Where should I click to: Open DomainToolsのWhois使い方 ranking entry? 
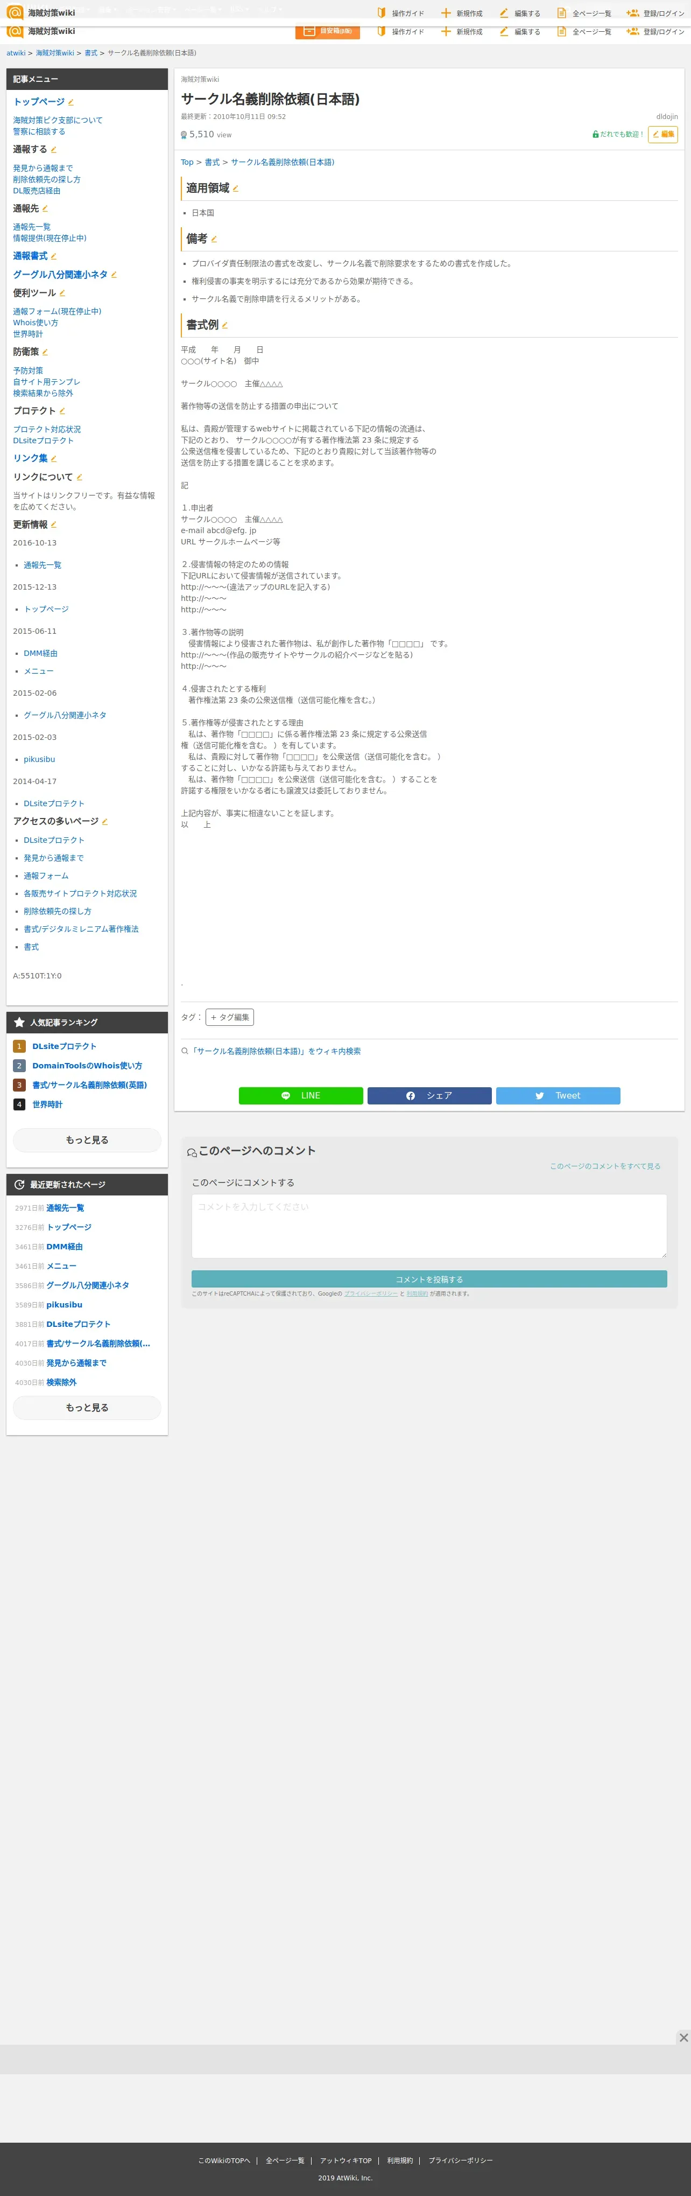click(87, 1066)
